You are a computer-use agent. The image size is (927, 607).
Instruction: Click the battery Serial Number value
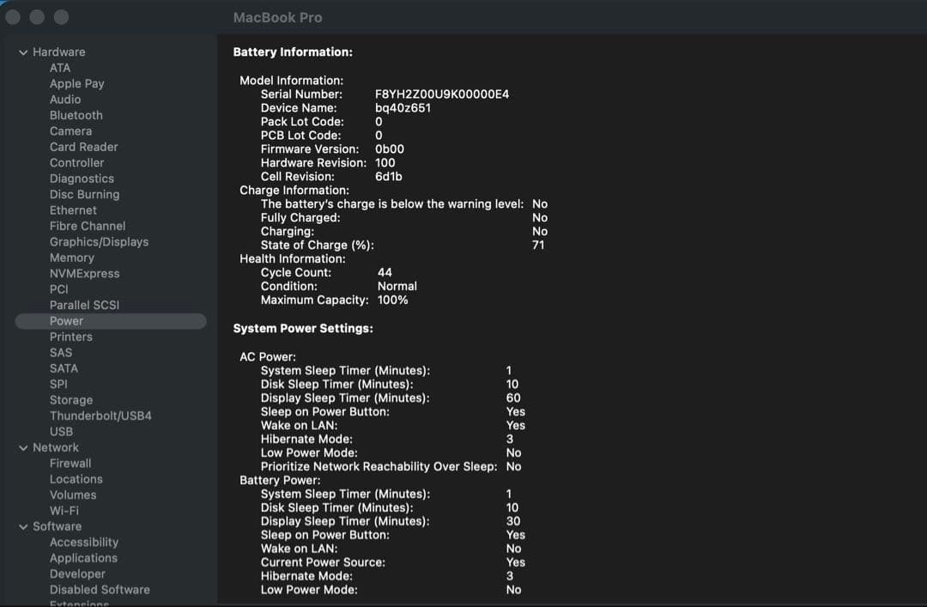[443, 94]
